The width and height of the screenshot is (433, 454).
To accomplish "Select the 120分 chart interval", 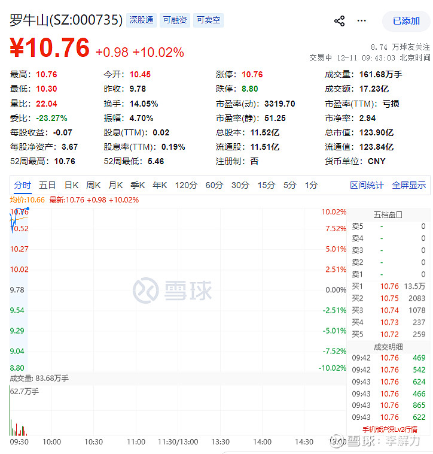I will (x=186, y=185).
